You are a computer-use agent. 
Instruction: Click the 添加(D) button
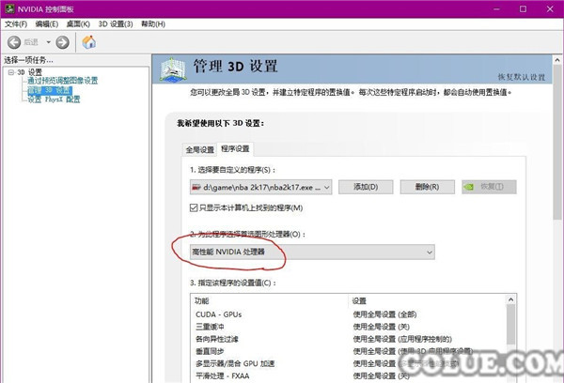click(365, 187)
